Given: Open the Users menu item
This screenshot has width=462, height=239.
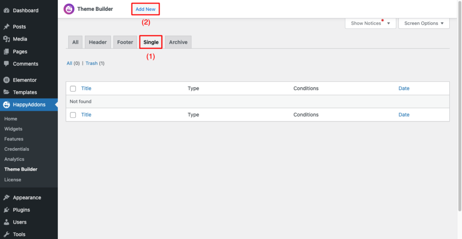Looking at the screenshot, I should [x=29, y=222].
